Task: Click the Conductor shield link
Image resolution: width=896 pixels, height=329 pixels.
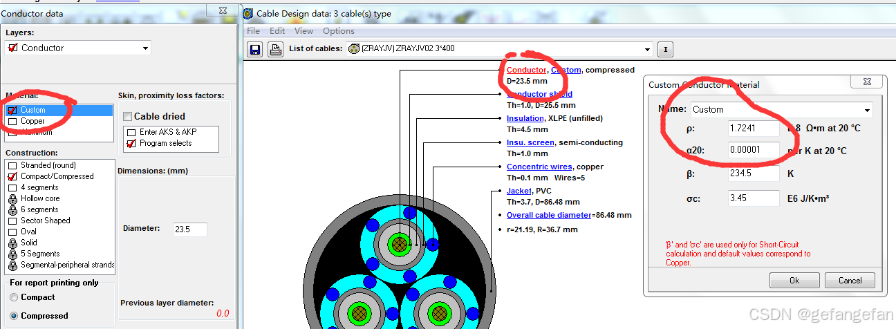Action: point(539,94)
